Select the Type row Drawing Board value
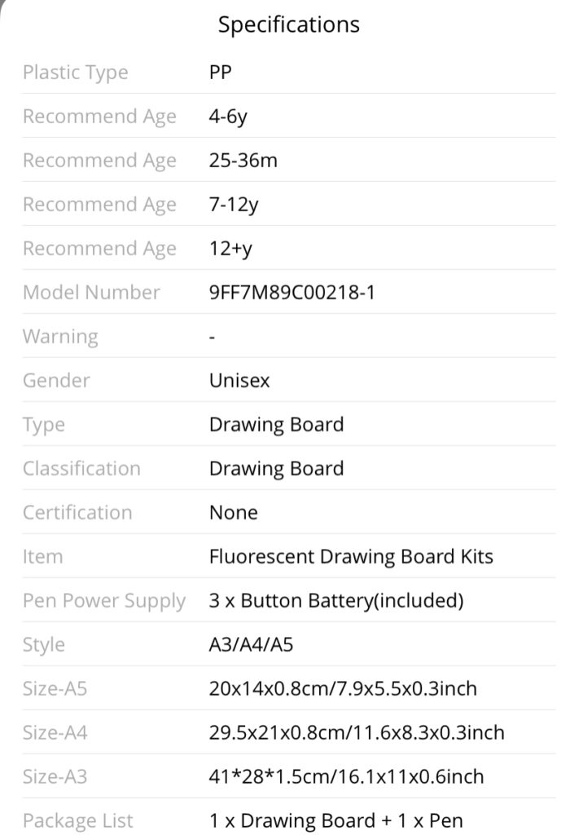 coord(276,425)
